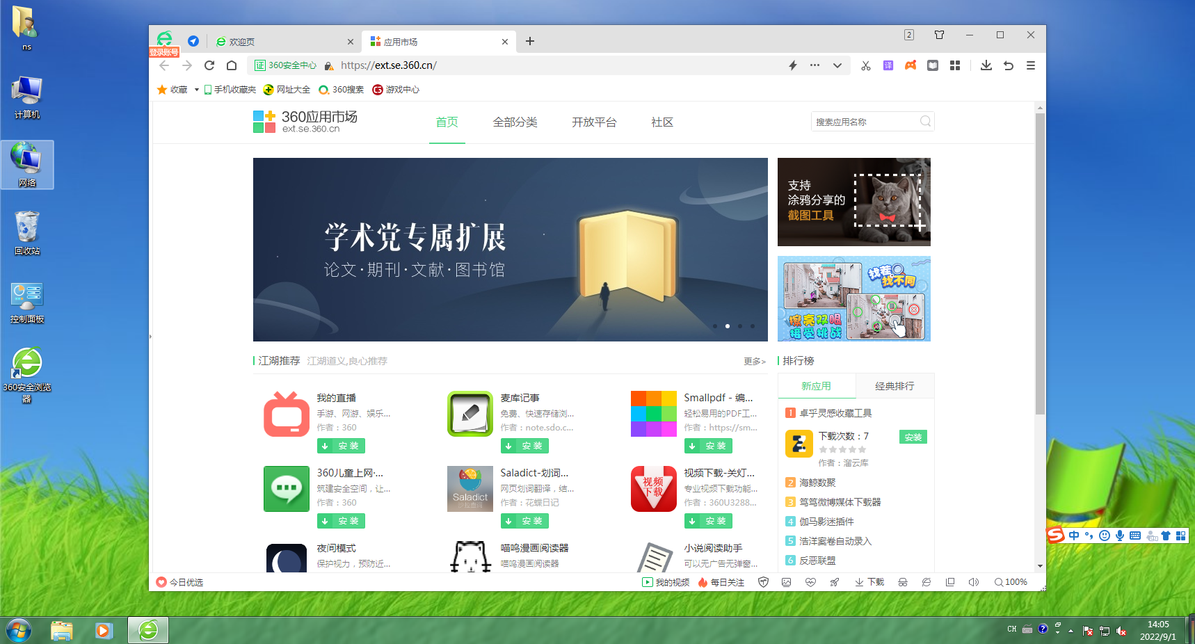Screen dimensions: 1195x644
Task: Click the skin shirt icon in title bar
Action: tap(940, 35)
